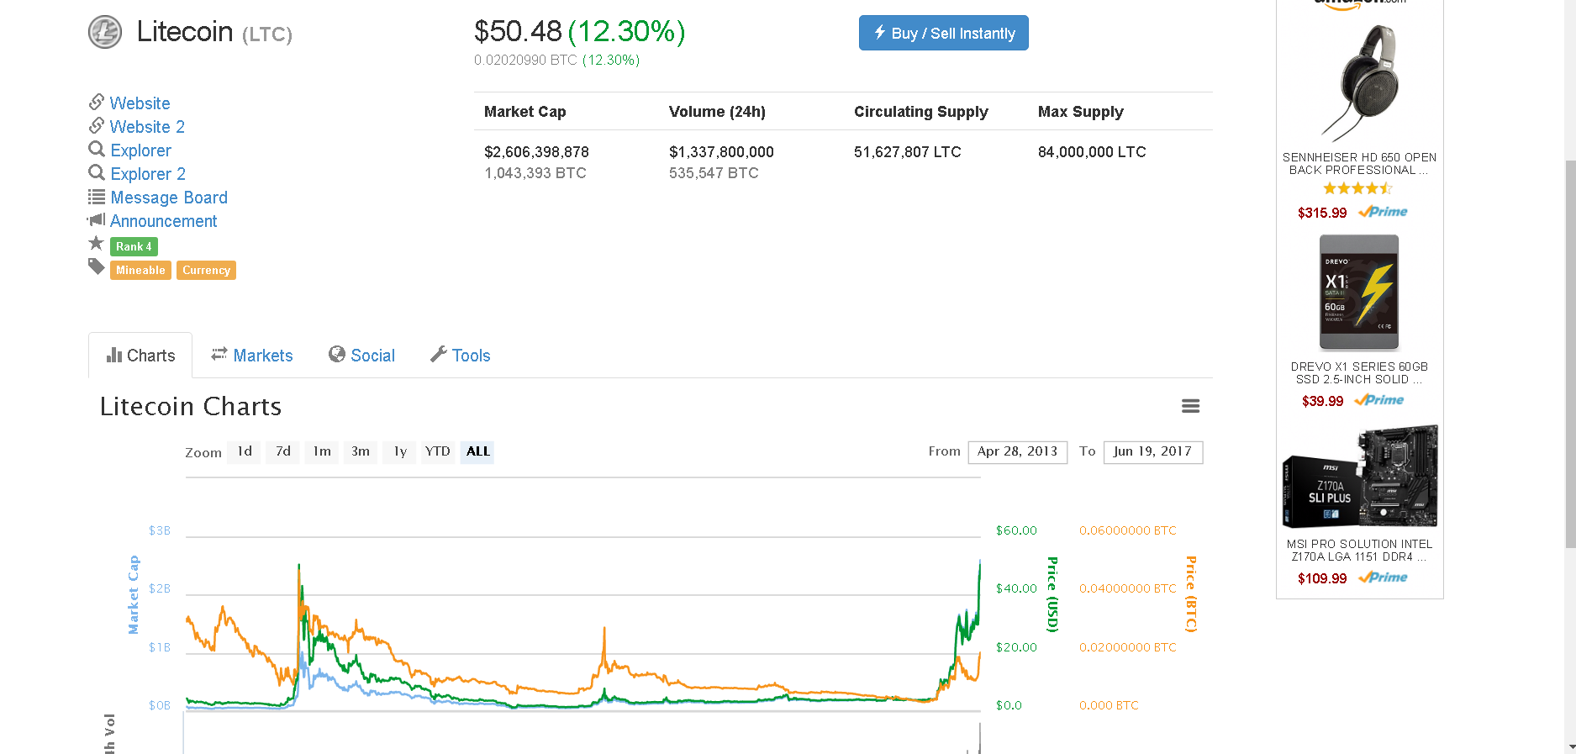
Task: Click the tag icon beside Mineable
Action: pos(97,267)
